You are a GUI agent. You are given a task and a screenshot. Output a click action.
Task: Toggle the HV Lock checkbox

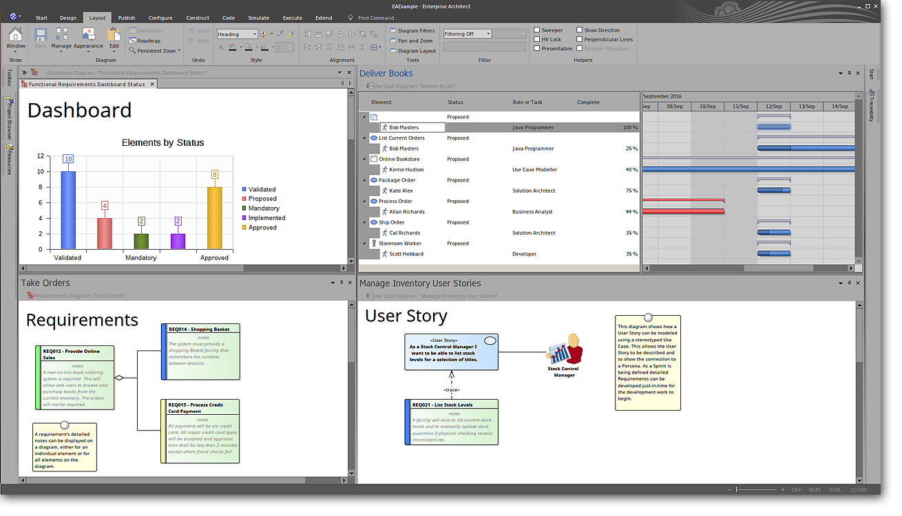(x=537, y=39)
